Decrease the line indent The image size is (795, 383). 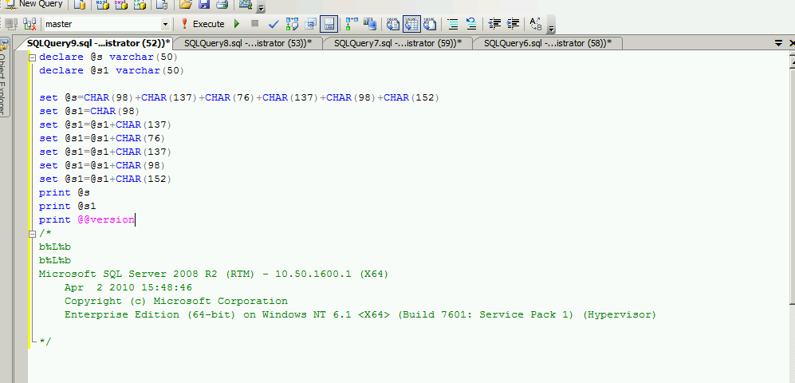click(495, 23)
